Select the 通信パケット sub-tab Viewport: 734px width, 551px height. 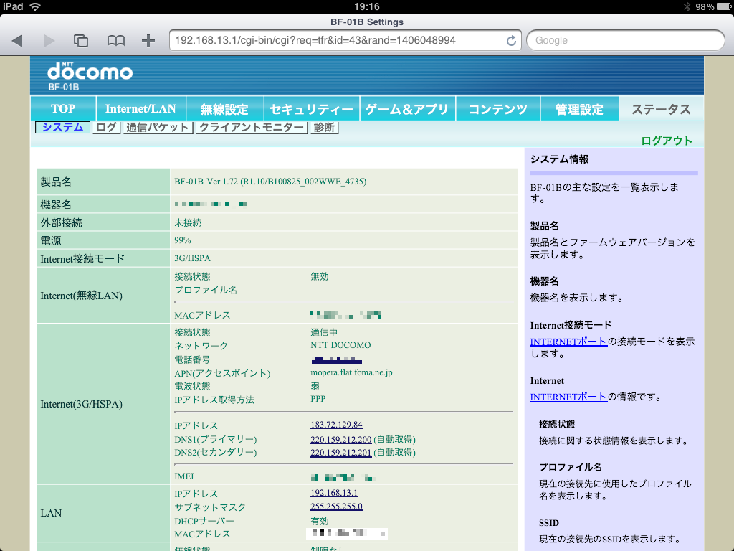[158, 128]
